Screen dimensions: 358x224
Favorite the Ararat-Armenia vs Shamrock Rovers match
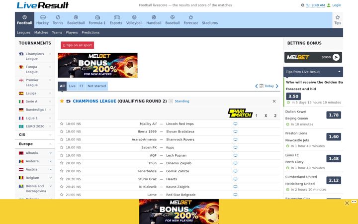62,139
